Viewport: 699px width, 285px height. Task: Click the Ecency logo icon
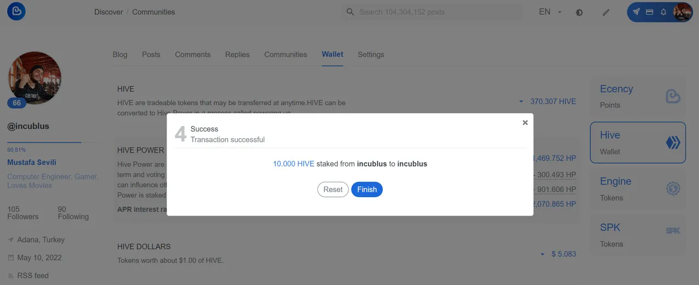pyautogui.click(x=16, y=11)
